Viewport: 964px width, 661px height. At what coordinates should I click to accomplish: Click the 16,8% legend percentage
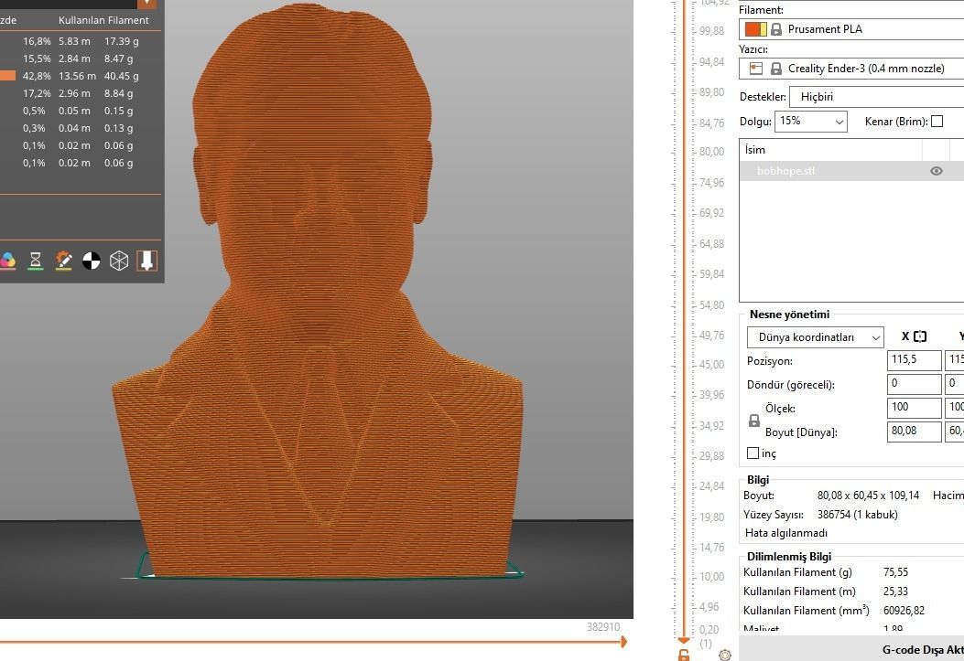[37, 41]
